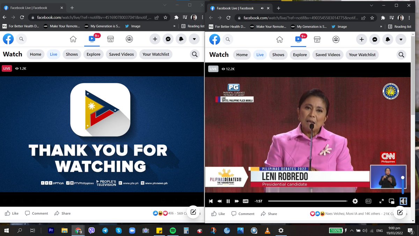Show hidden tray icons chevron

click(x=351, y=230)
